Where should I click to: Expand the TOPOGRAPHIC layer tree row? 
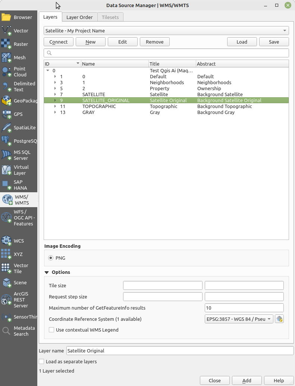[x=55, y=107]
